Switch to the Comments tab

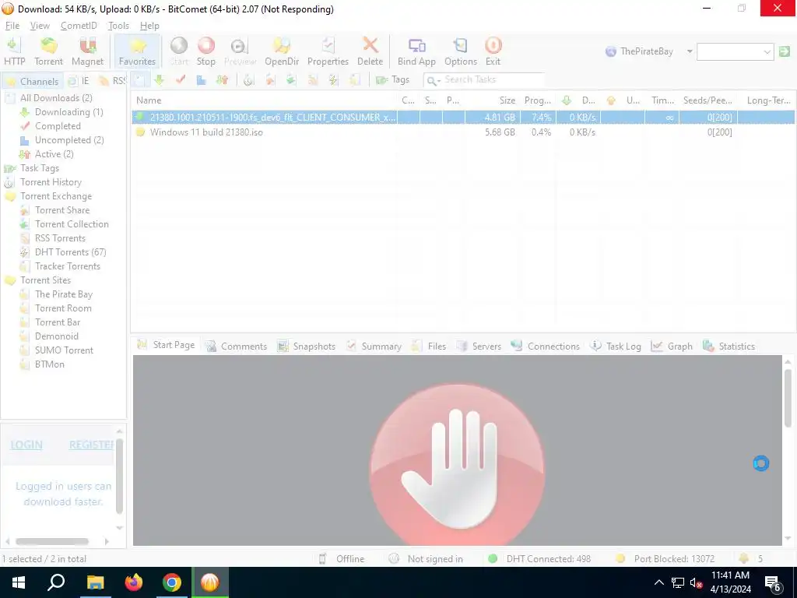(x=236, y=346)
